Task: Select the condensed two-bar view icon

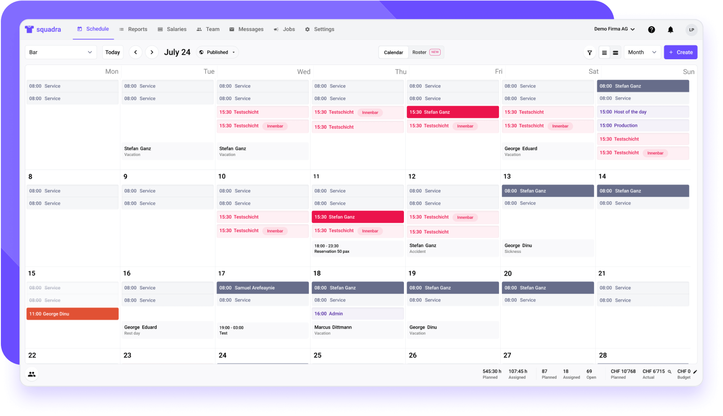Action: [x=616, y=52]
